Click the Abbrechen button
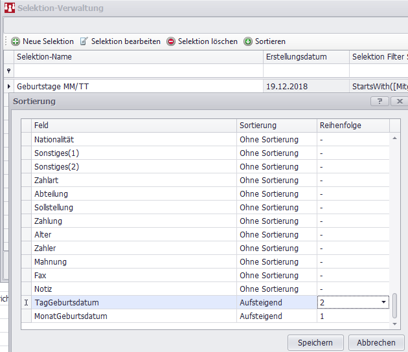 [376, 342]
